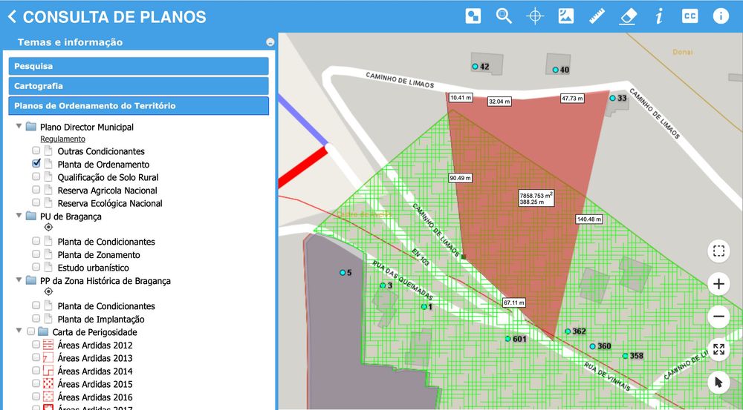The width and height of the screenshot is (743, 410).
Task: Click the Carta de Perigosidade label
Action: click(95, 332)
